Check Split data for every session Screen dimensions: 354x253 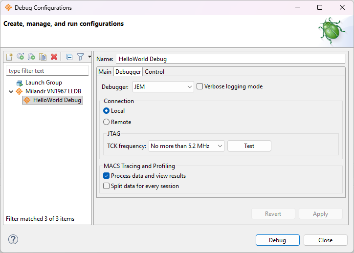[107, 186]
